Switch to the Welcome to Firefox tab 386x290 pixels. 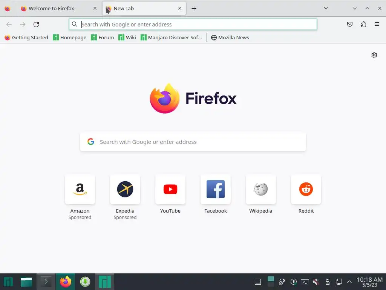(59, 8)
